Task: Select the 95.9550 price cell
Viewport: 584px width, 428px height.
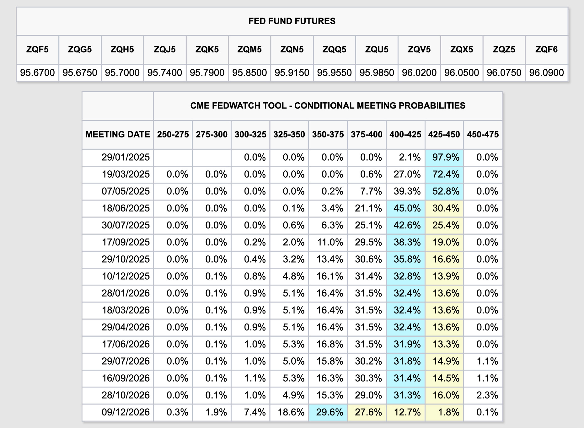Action: [335, 72]
